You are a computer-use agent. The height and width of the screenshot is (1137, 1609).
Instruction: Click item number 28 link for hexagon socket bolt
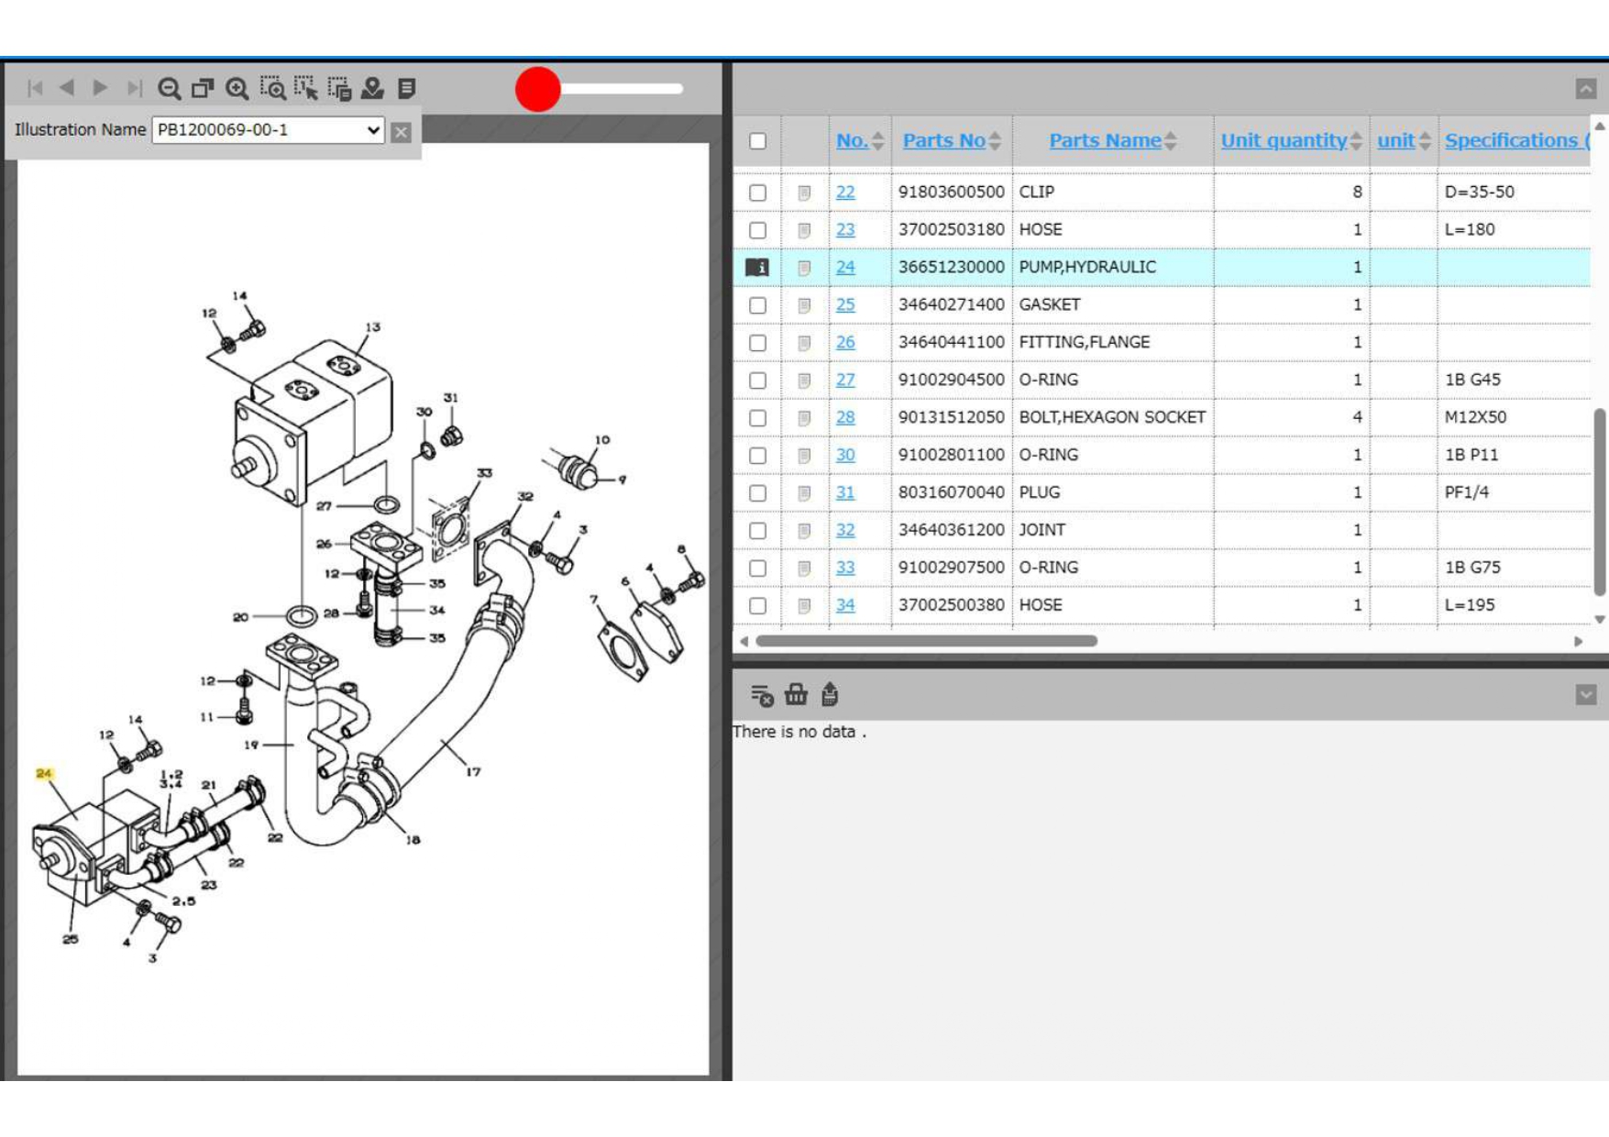click(844, 417)
